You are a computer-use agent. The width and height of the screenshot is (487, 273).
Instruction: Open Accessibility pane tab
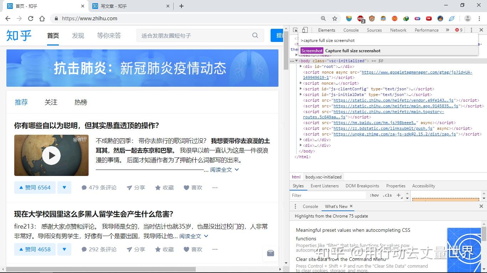coord(424,186)
